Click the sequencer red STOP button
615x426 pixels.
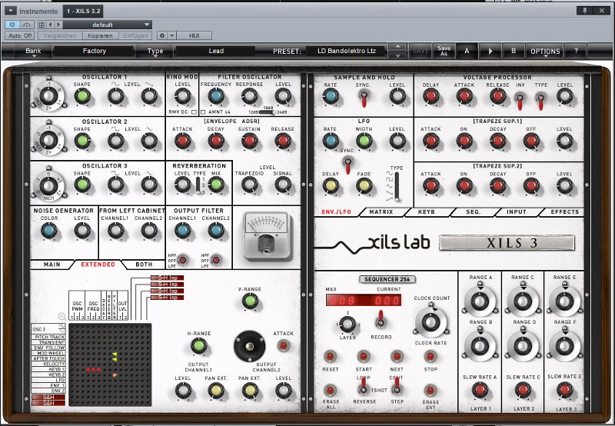pyautogui.click(x=430, y=356)
